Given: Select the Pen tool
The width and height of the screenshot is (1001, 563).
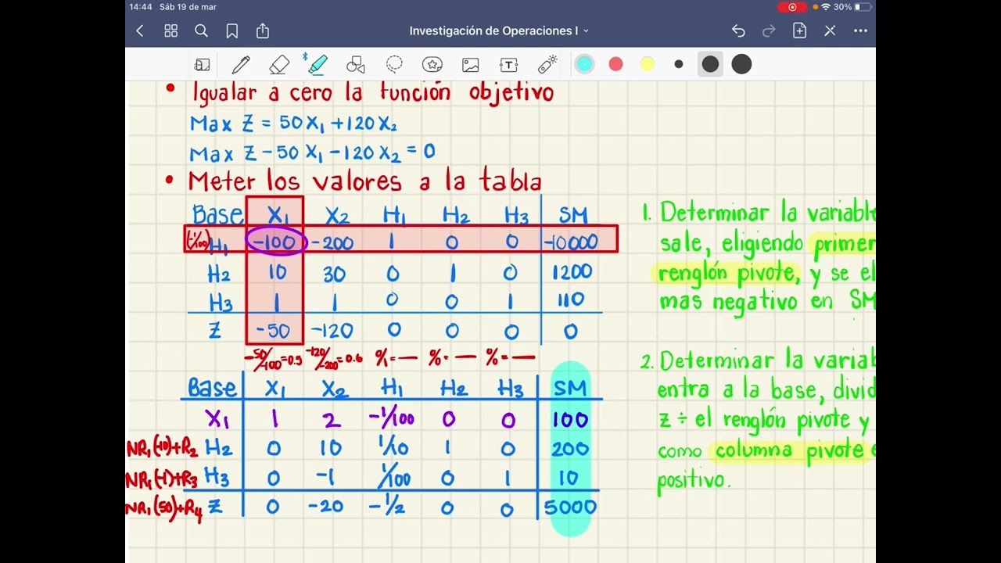Looking at the screenshot, I should pyautogui.click(x=241, y=65).
